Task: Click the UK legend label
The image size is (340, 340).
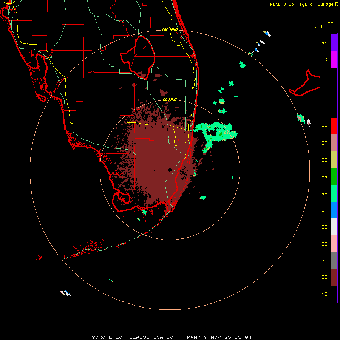Action: tap(324, 59)
